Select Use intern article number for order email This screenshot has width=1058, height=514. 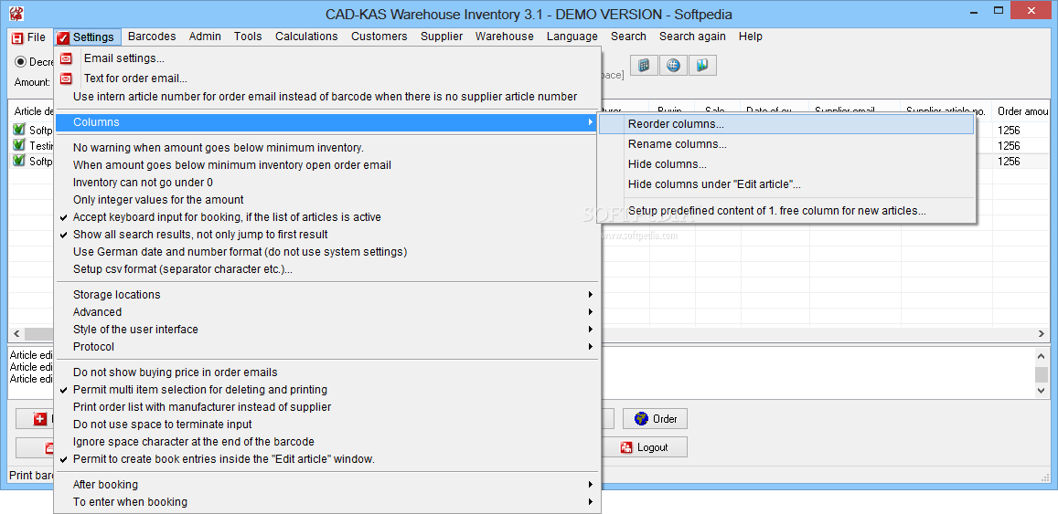[x=326, y=97]
